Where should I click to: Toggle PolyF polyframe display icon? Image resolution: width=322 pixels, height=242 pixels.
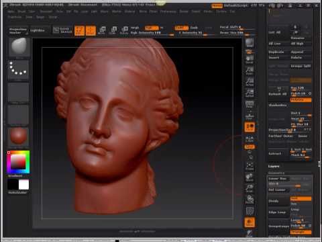[x=250, y=211]
